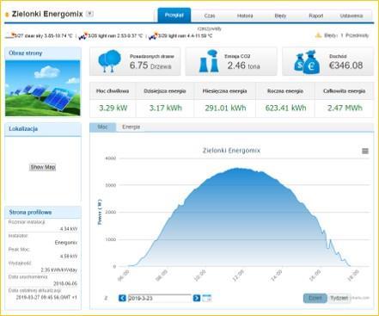Screen dimensions: 379x316
Task: Open the Czas tab
Action: click(x=210, y=15)
